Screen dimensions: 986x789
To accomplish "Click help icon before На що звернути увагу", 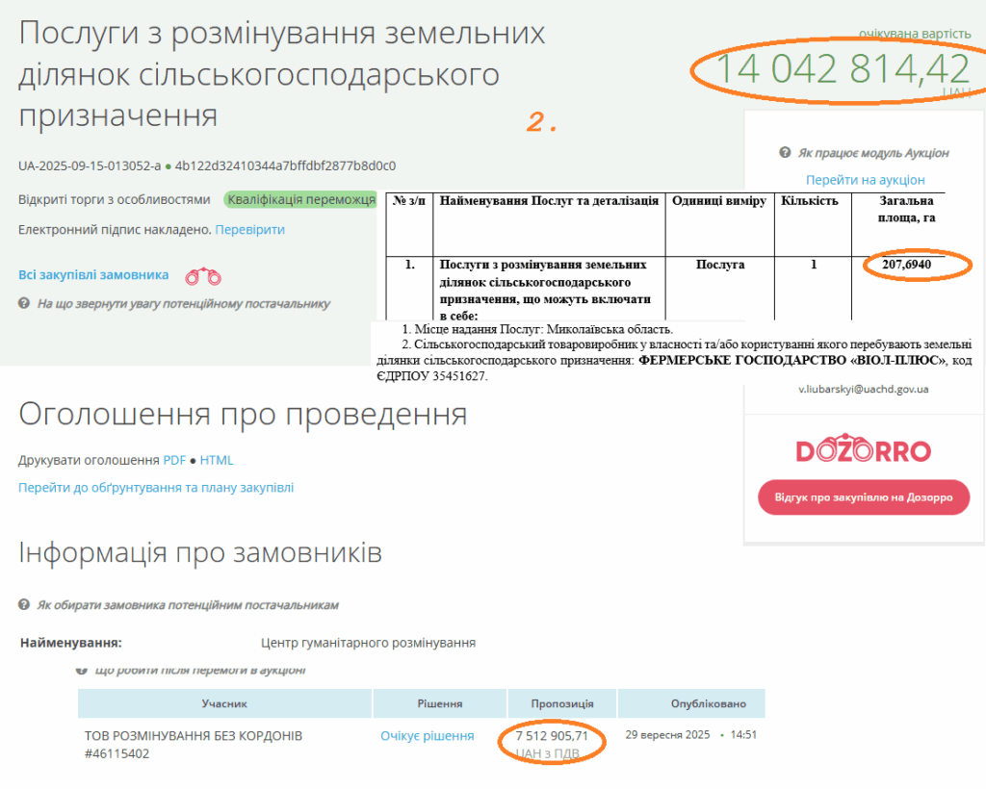I will pyautogui.click(x=24, y=303).
